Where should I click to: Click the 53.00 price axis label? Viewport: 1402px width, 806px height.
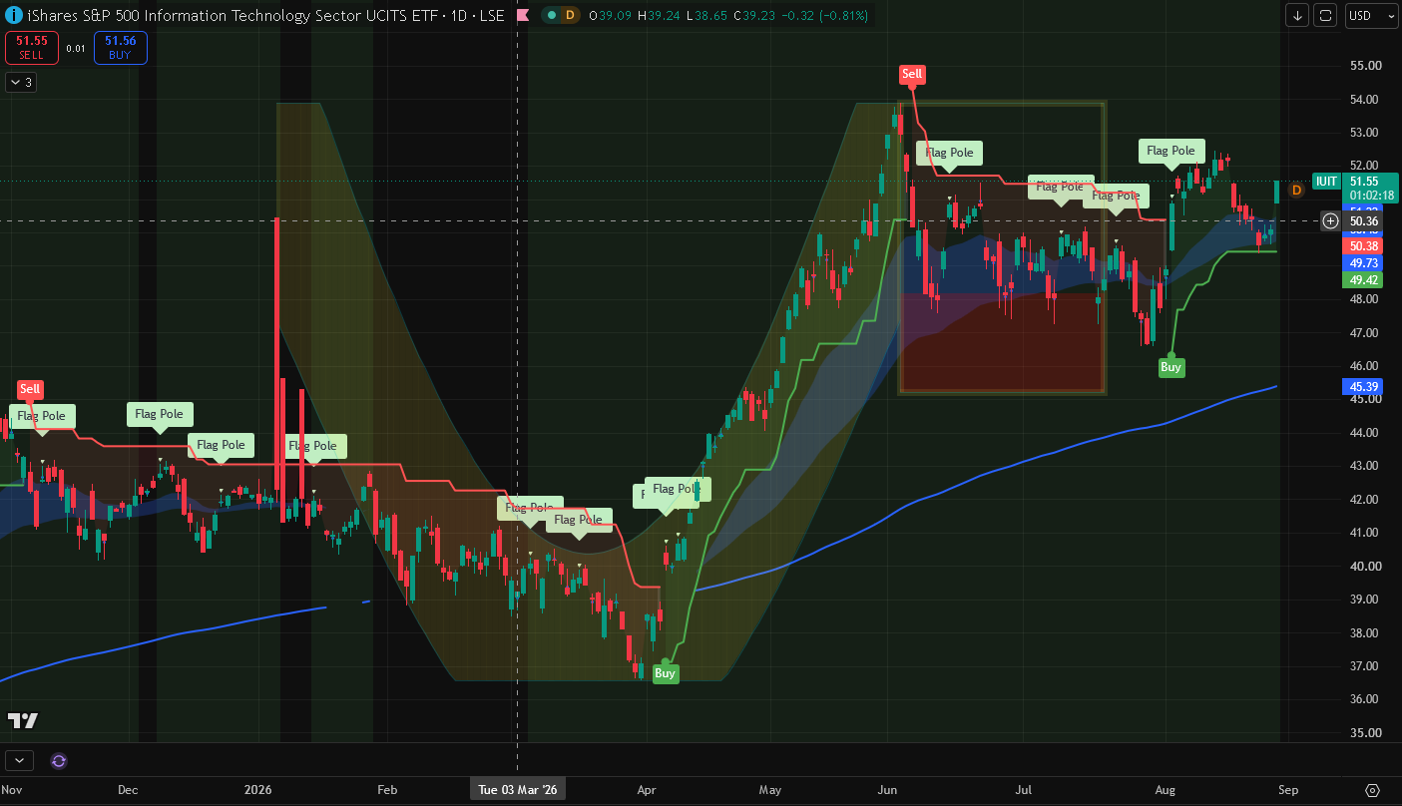coord(1365,133)
